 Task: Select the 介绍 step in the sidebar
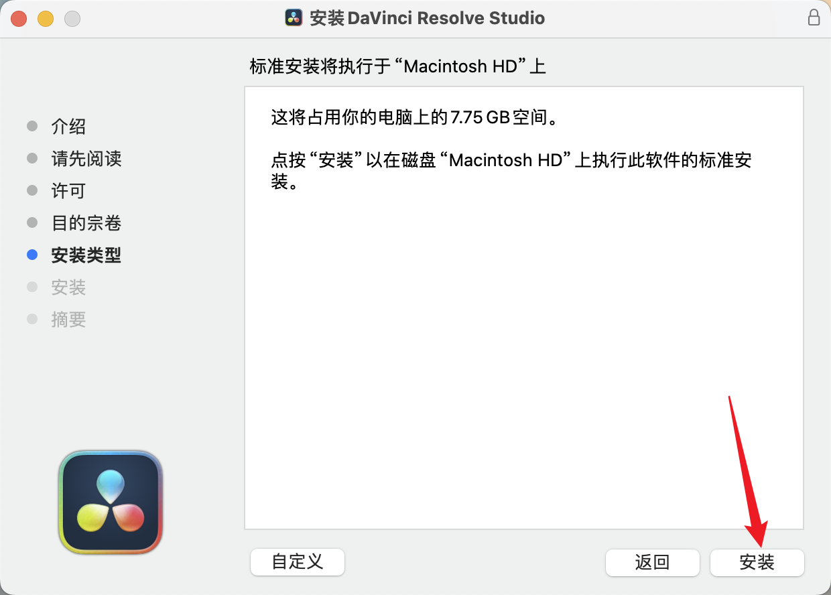[68, 127]
